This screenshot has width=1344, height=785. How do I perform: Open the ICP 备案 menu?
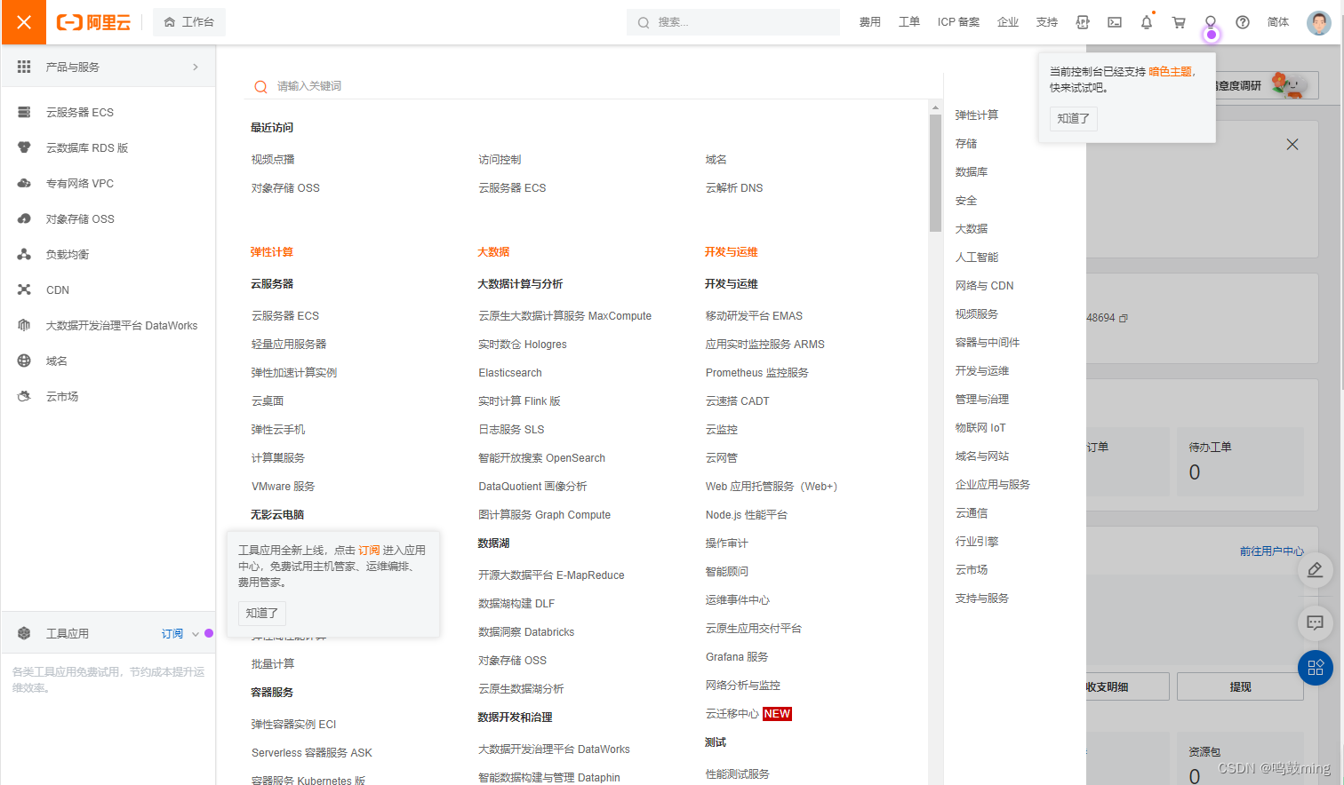(x=958, y=22)
